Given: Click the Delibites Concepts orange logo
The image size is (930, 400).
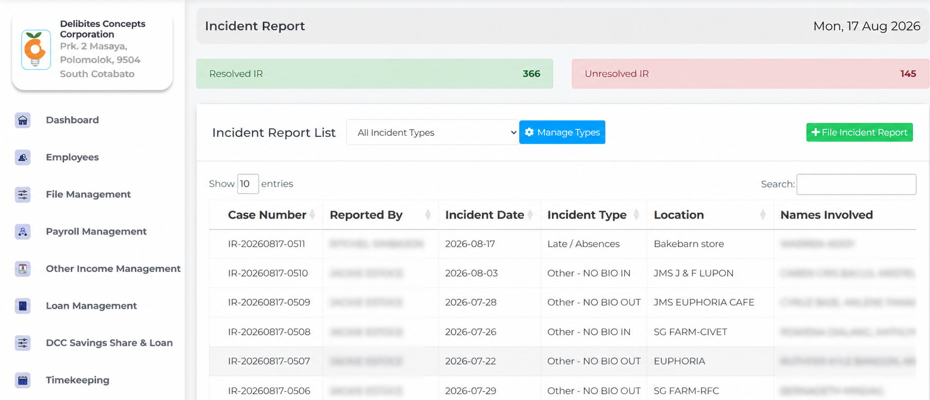Looking at the screenshot, I should (36, 49).
